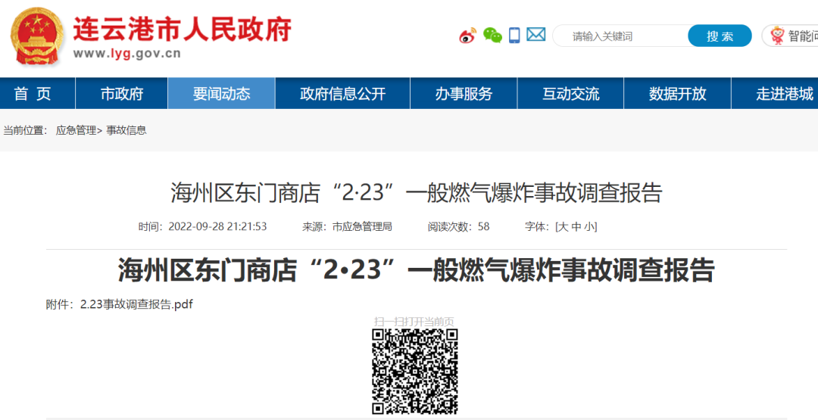Go to the 首页 home tab
The height and width of the screenshot is (420, 818).
point(33,94)
